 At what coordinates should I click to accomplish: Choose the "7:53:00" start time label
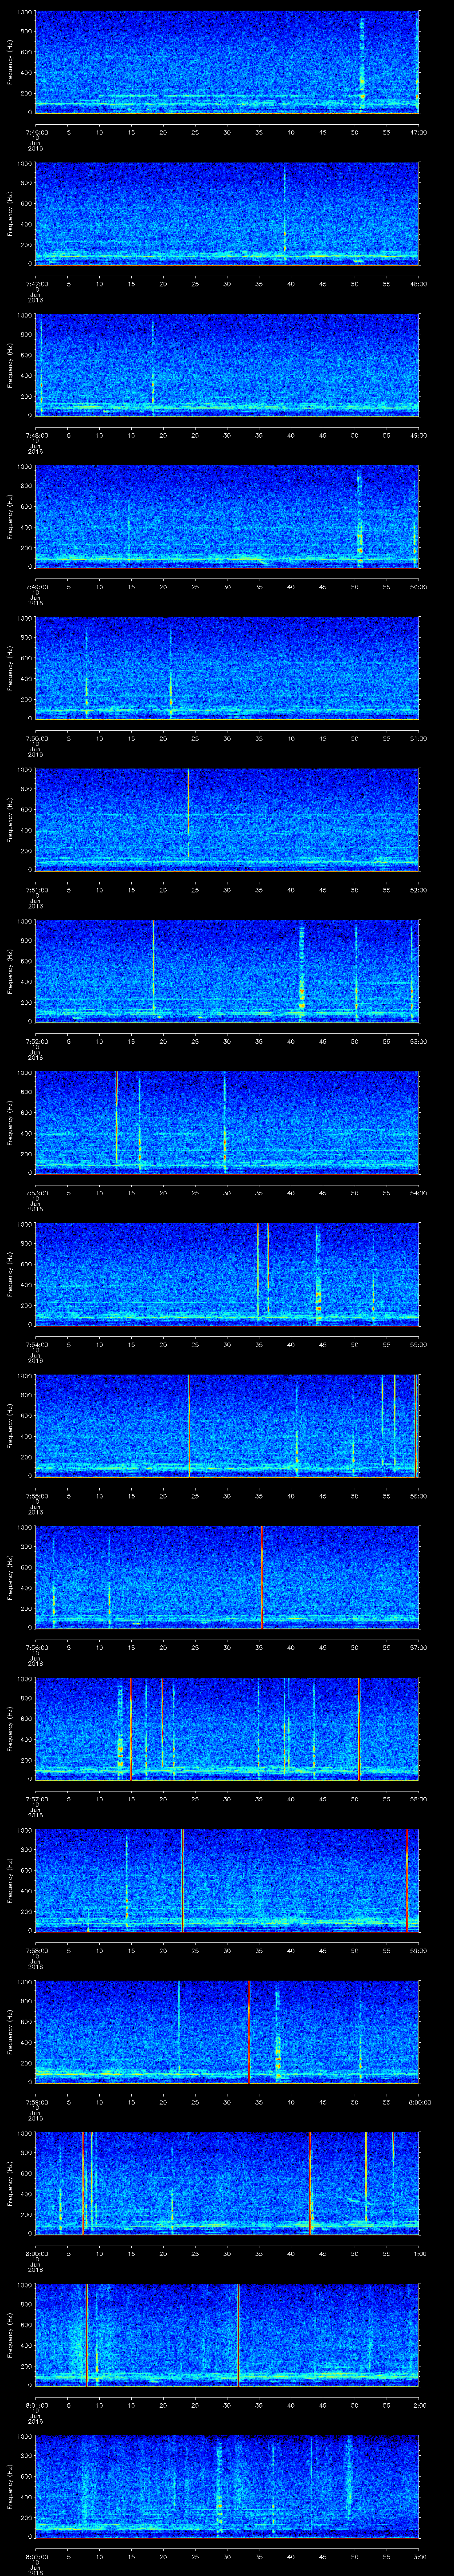[36, 1193]
